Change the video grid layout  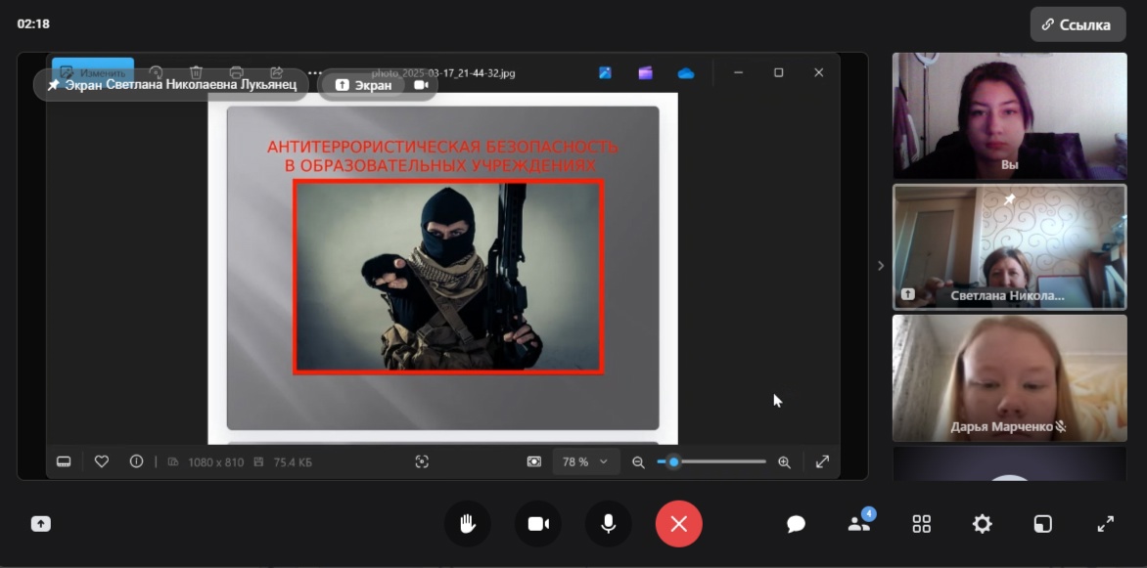pyautogui.click(x=922, y=523)
